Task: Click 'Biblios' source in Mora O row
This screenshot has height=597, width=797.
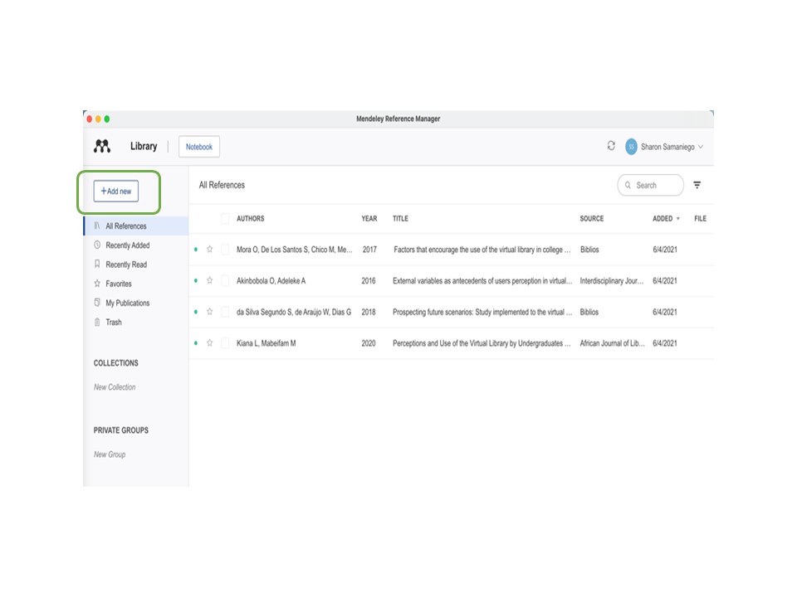Action: 589,250
